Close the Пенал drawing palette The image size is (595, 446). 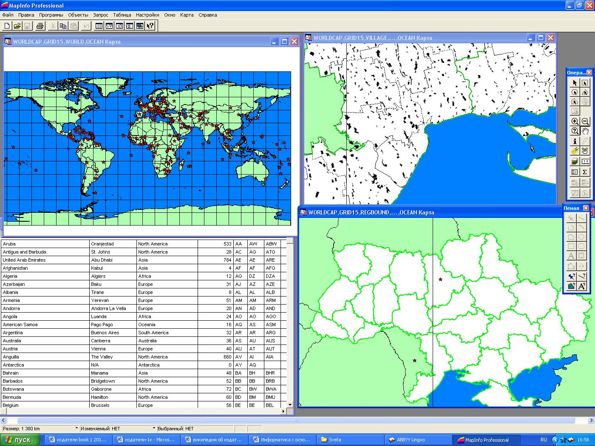(x=586, y=208)
